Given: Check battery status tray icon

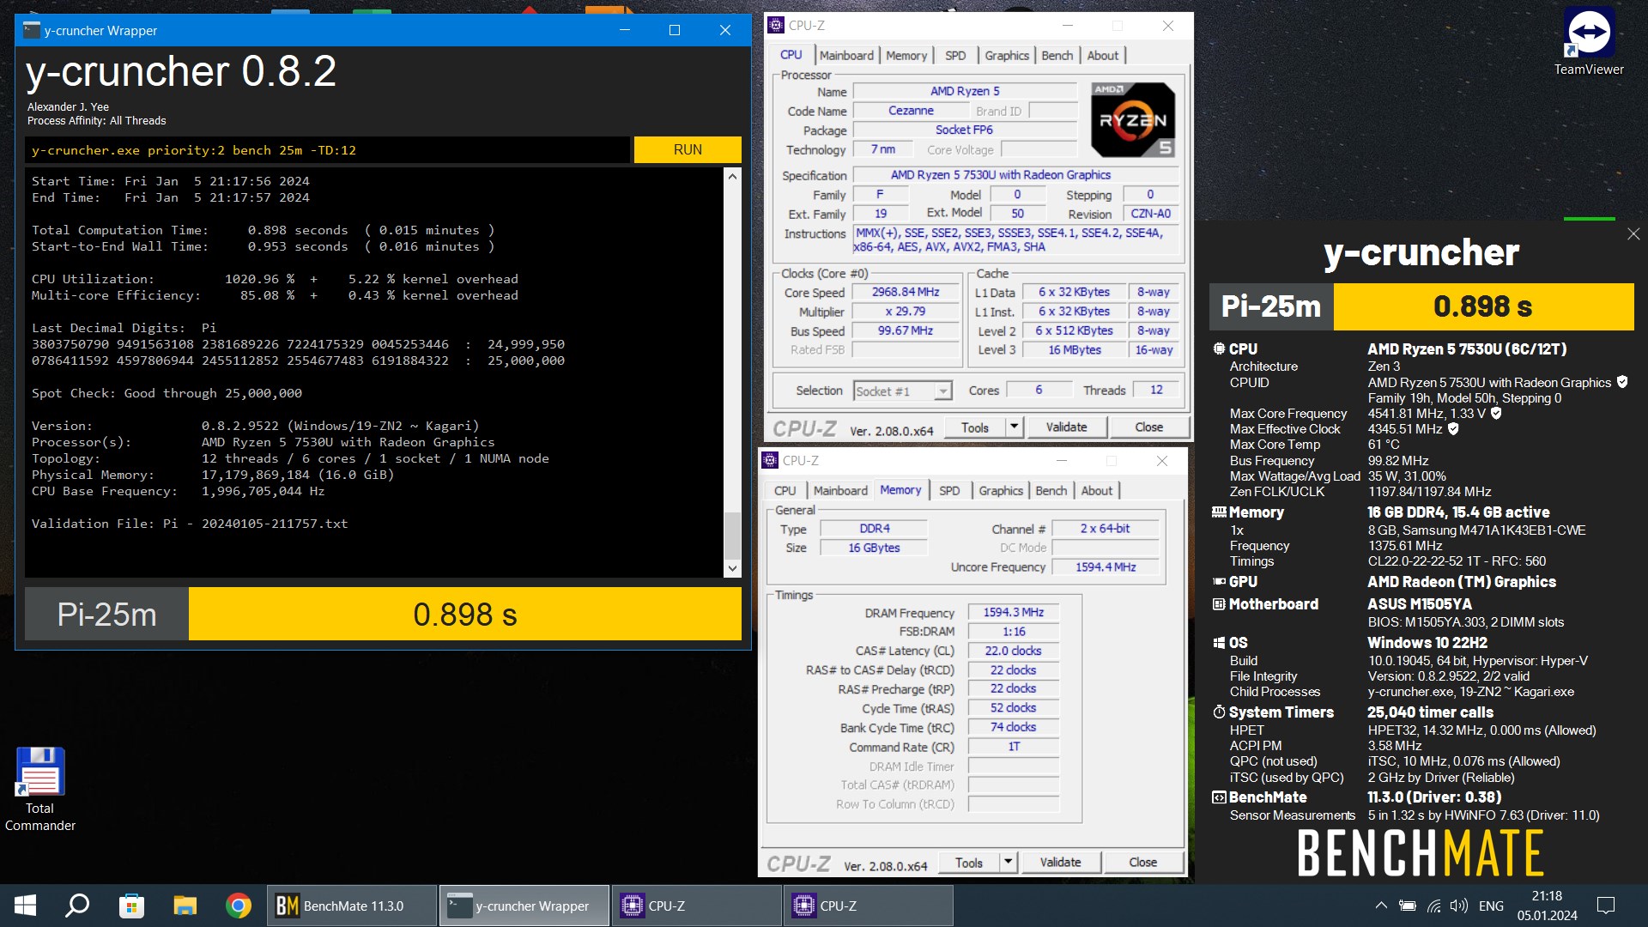Looking at the screenshot, I should click(1408, 906).
